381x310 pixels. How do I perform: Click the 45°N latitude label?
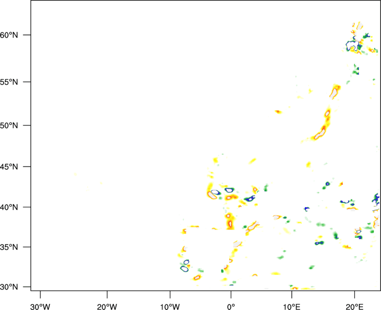9,167
